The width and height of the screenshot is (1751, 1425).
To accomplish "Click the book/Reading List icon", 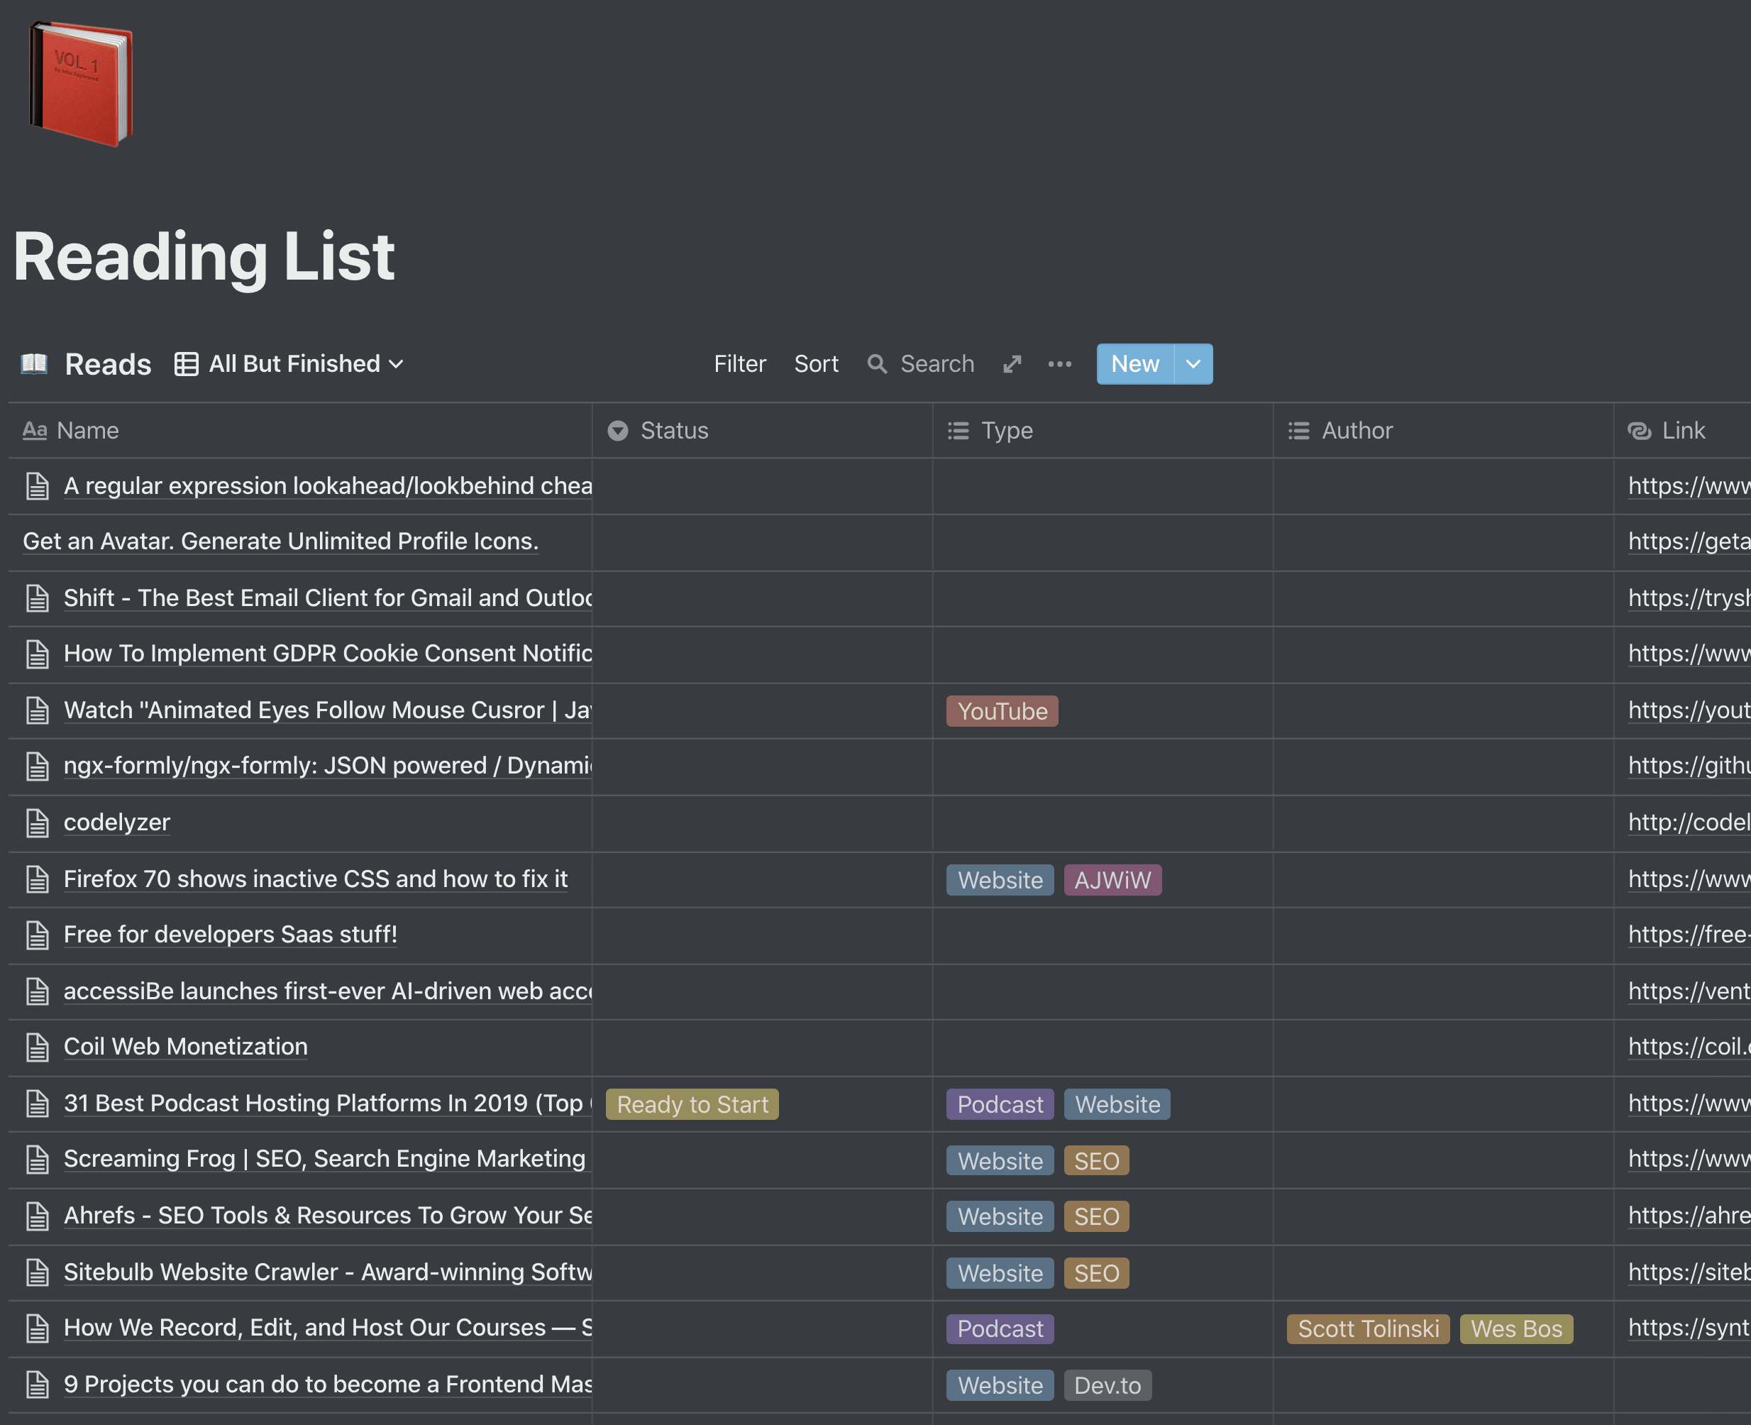I will pyautogui.click(x=79, y=83).
